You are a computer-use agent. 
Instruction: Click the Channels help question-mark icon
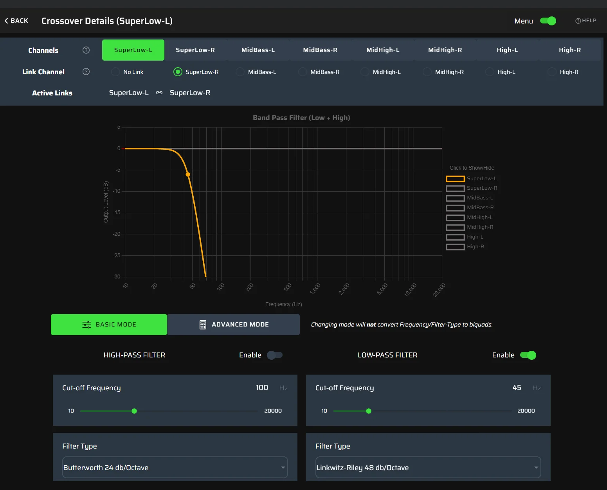[x=86, y=50]
